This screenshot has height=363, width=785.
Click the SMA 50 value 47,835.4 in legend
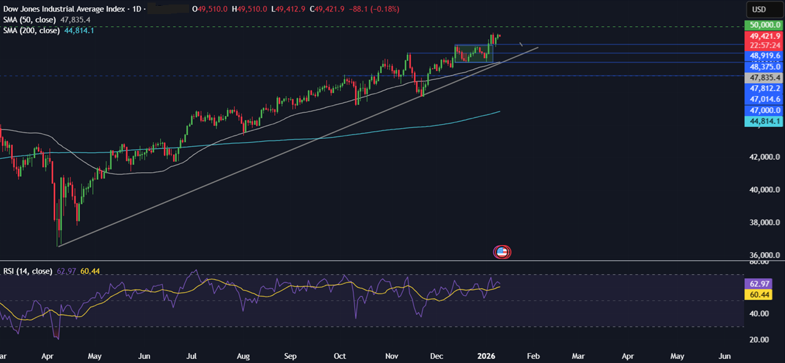(x=75, y=20)
